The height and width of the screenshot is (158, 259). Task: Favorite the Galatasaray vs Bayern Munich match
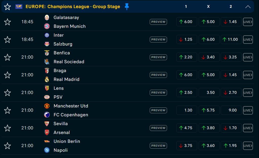click(8, 22)
